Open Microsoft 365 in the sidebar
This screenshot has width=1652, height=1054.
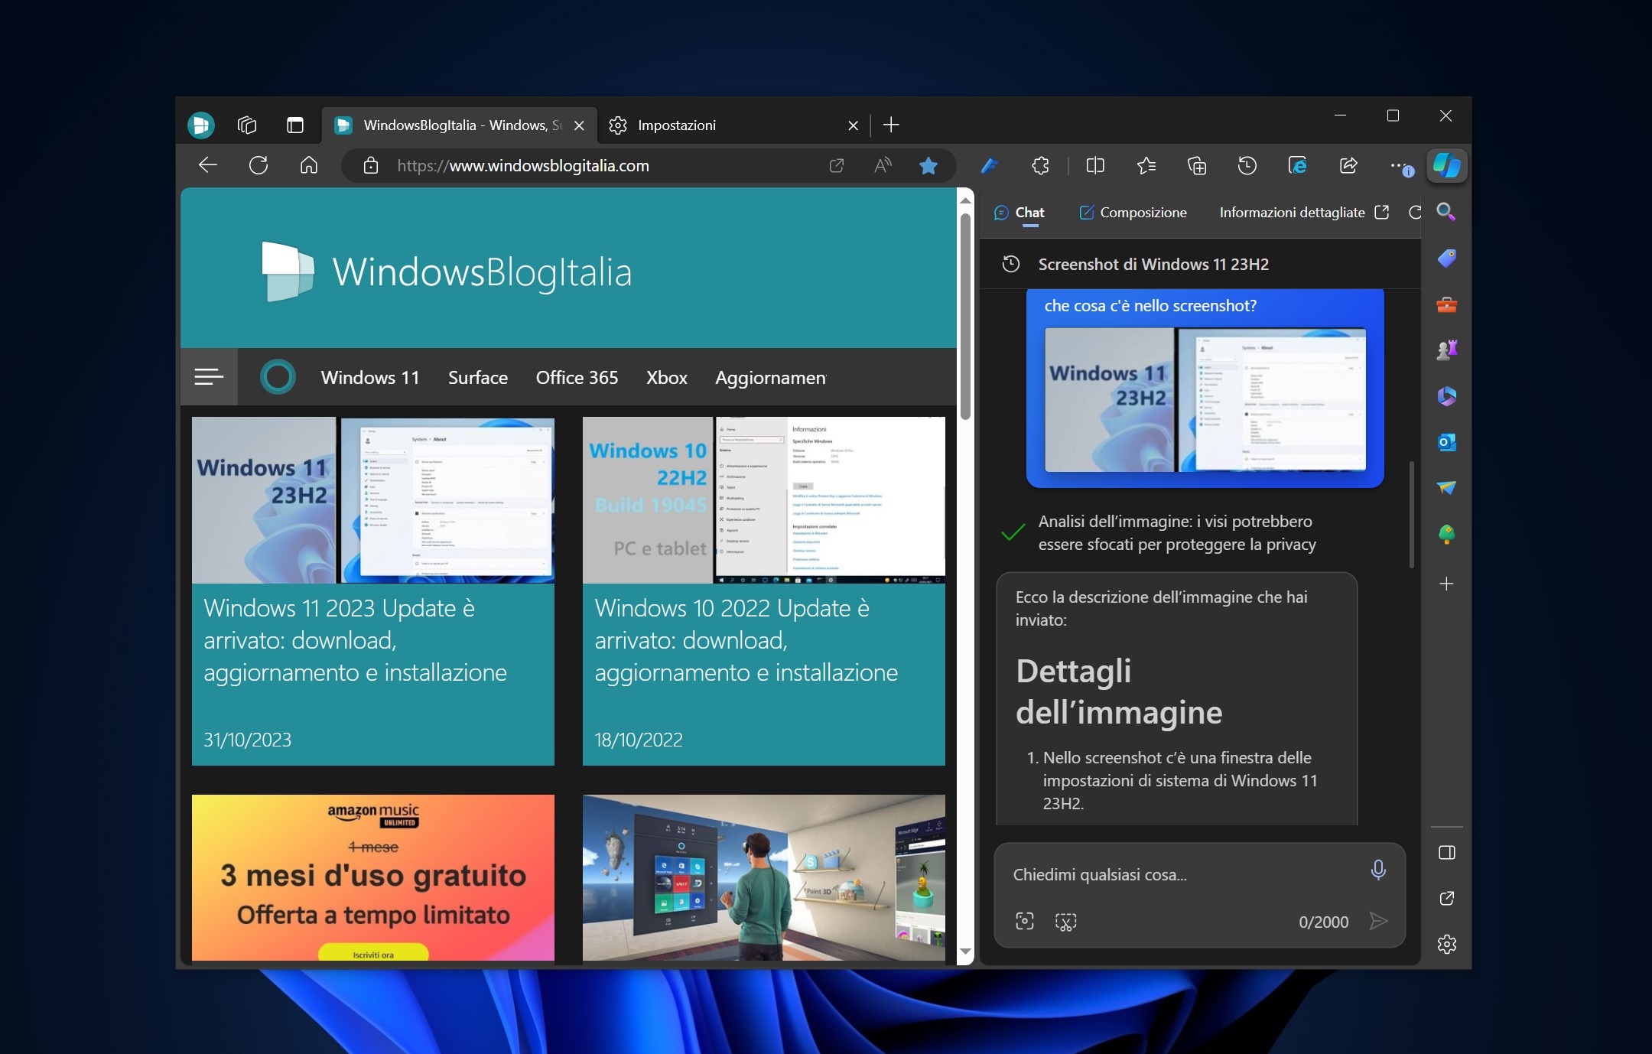1446,396
